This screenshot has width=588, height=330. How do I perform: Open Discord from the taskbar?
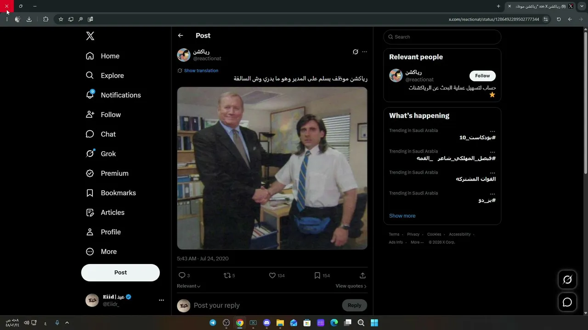[x=266, y=323]
